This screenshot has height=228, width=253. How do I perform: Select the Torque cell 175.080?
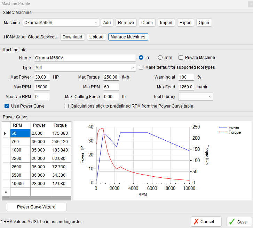tap(61, 133)
